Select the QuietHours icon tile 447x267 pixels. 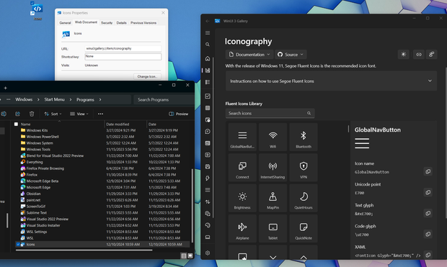pyautogui.click(x=304, y=198)
